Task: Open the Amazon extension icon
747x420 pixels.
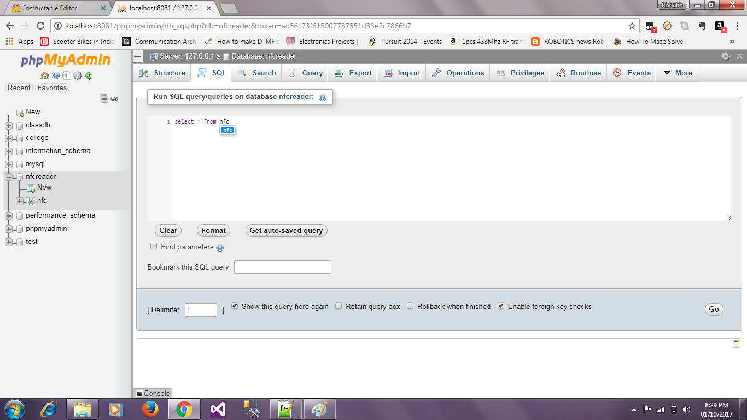Action: (x=720, y=26)
